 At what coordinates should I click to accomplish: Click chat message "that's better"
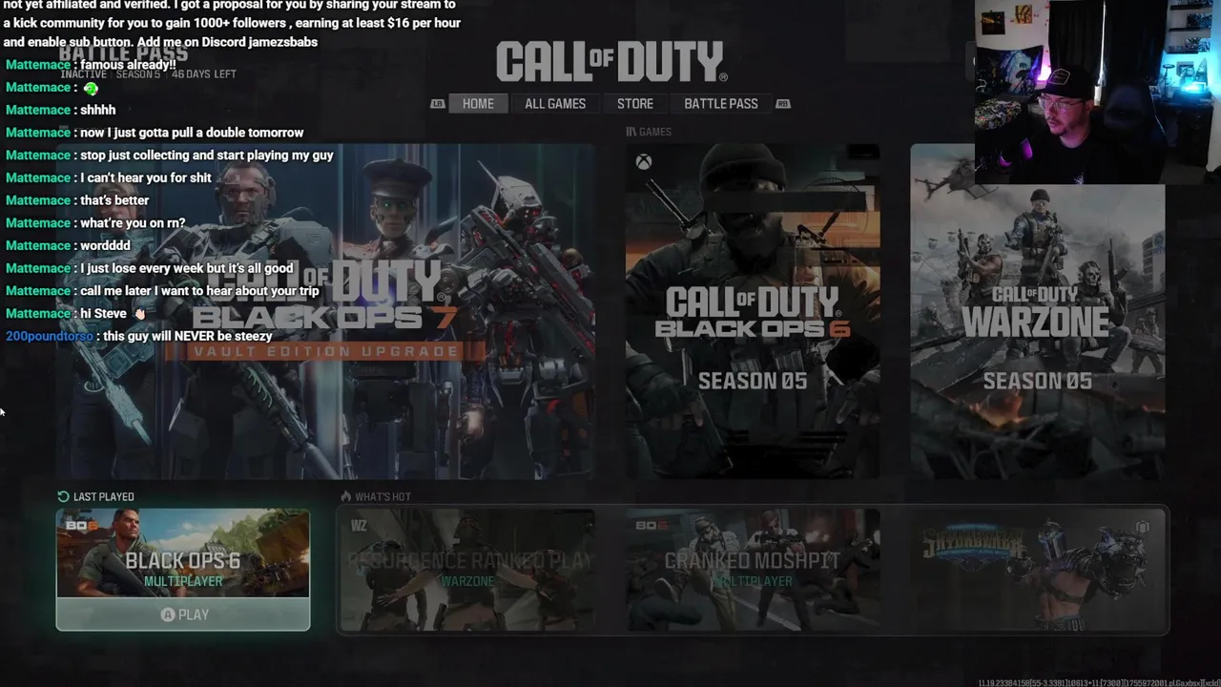point(114,200)
